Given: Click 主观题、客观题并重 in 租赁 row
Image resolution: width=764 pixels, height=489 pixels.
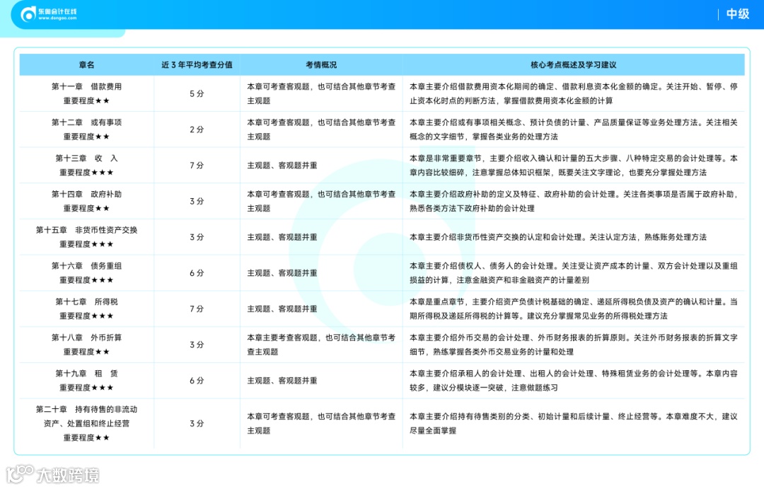Looking at the screenshot, I should point(282,380).
